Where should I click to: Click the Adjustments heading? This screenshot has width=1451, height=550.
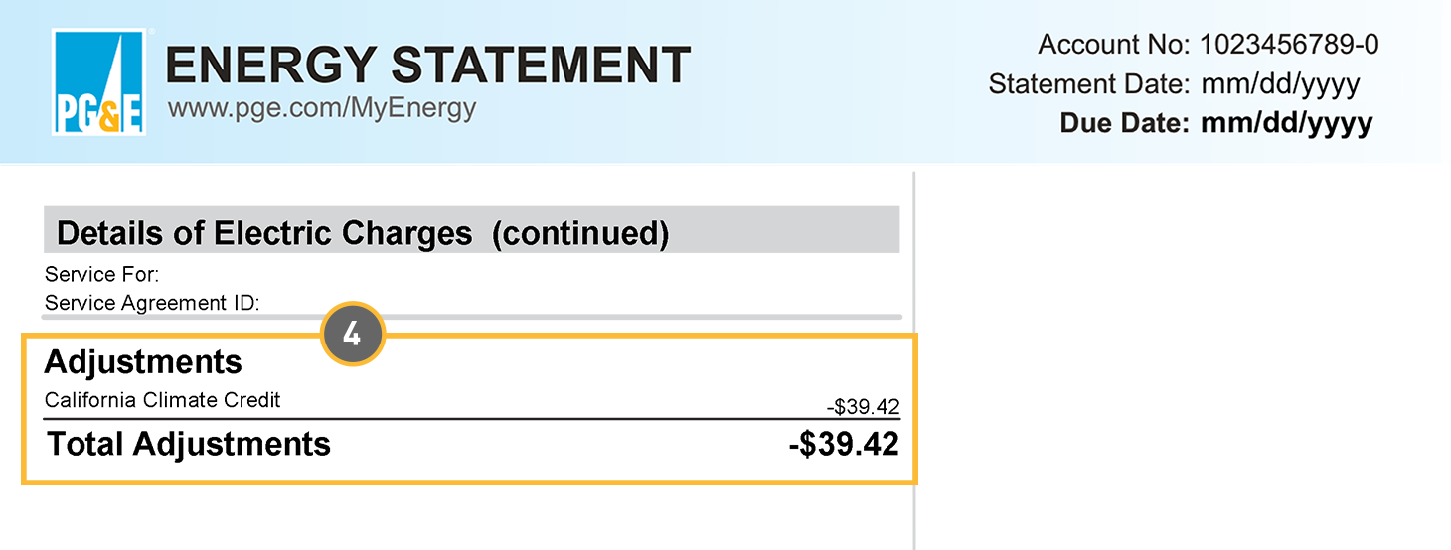[x=143, y=362]
